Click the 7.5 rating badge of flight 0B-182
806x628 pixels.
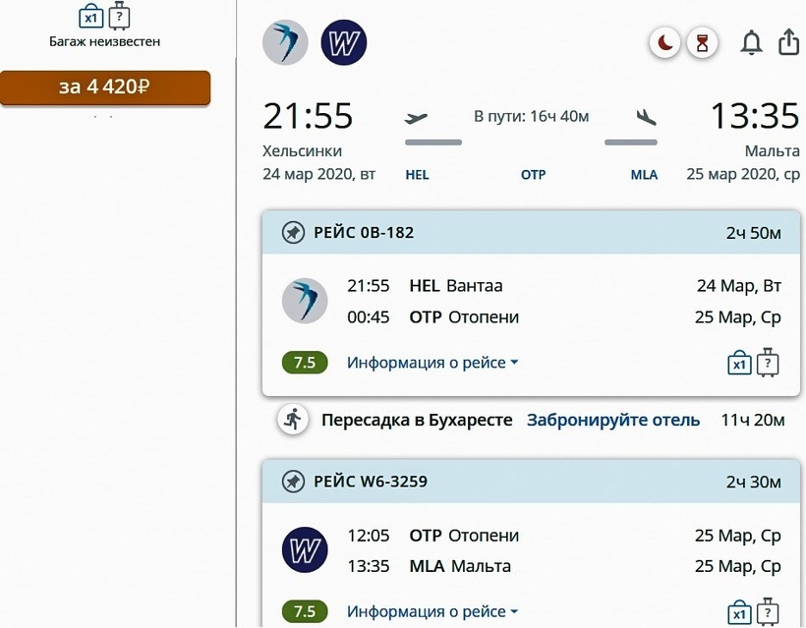pos(305,363)
